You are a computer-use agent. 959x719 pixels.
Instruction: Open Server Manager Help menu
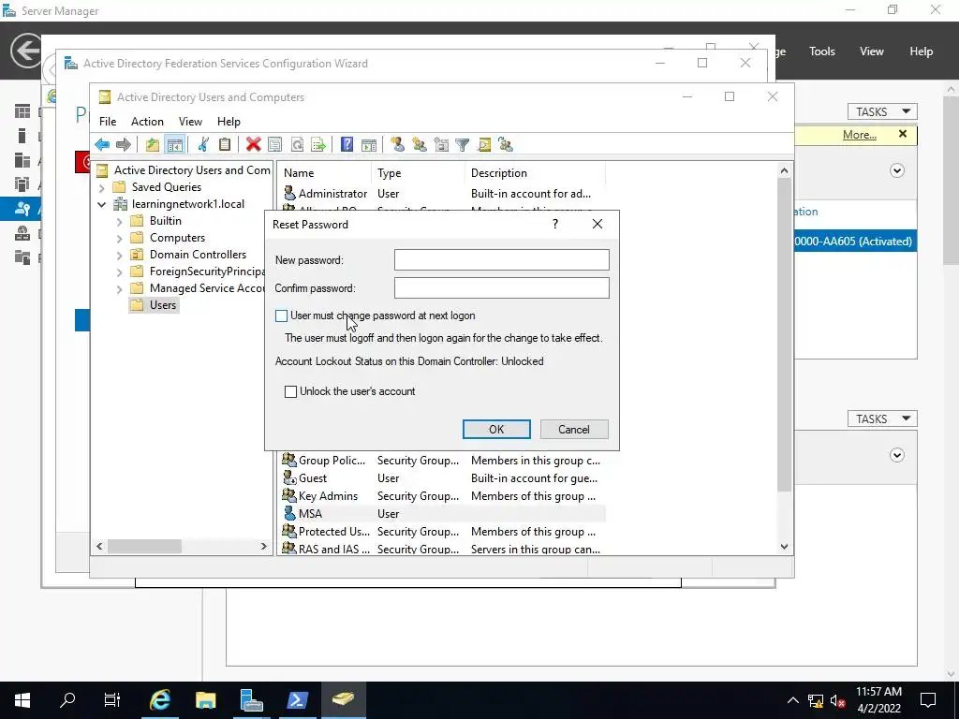(922, 51)
